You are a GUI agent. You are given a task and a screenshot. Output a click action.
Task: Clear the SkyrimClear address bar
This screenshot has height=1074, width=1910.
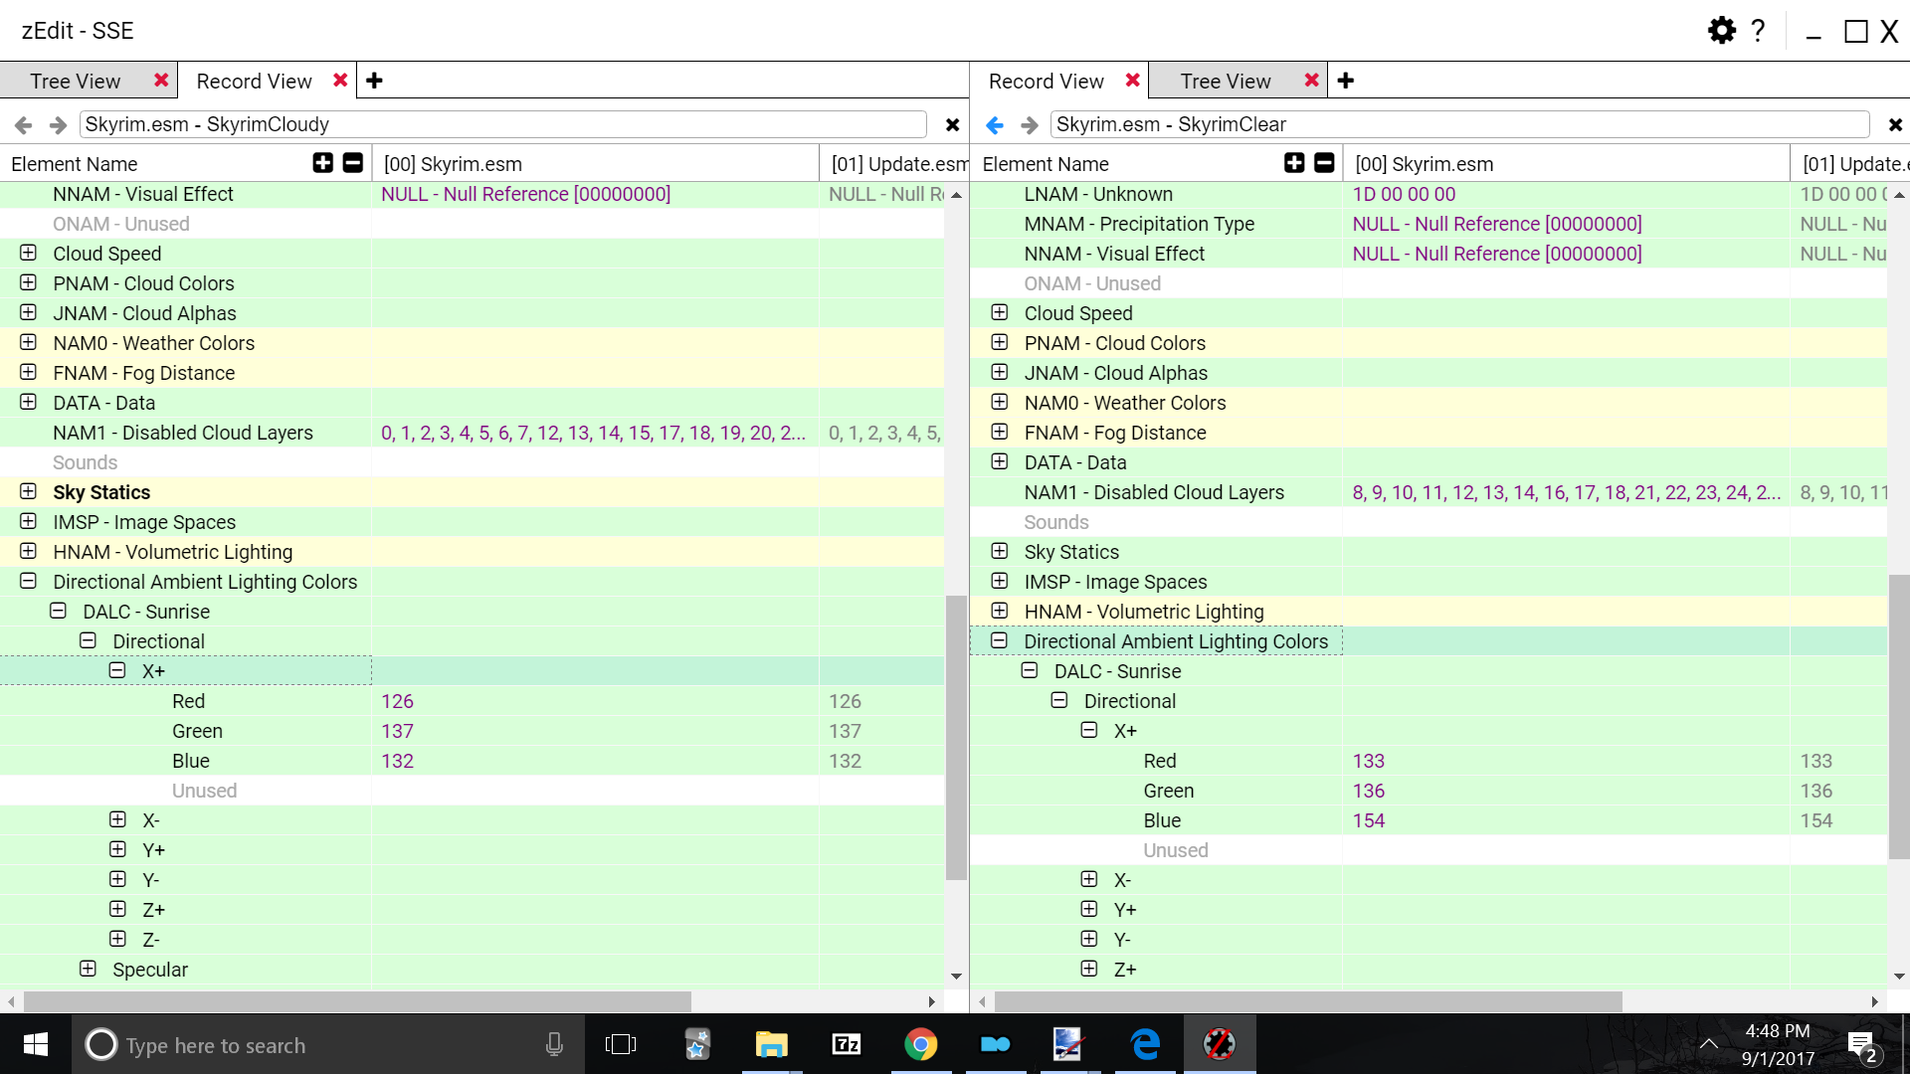(1895, 124)
